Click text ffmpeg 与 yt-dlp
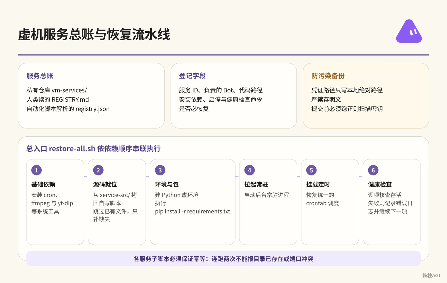The image size is (447, 283). point(52,203)
